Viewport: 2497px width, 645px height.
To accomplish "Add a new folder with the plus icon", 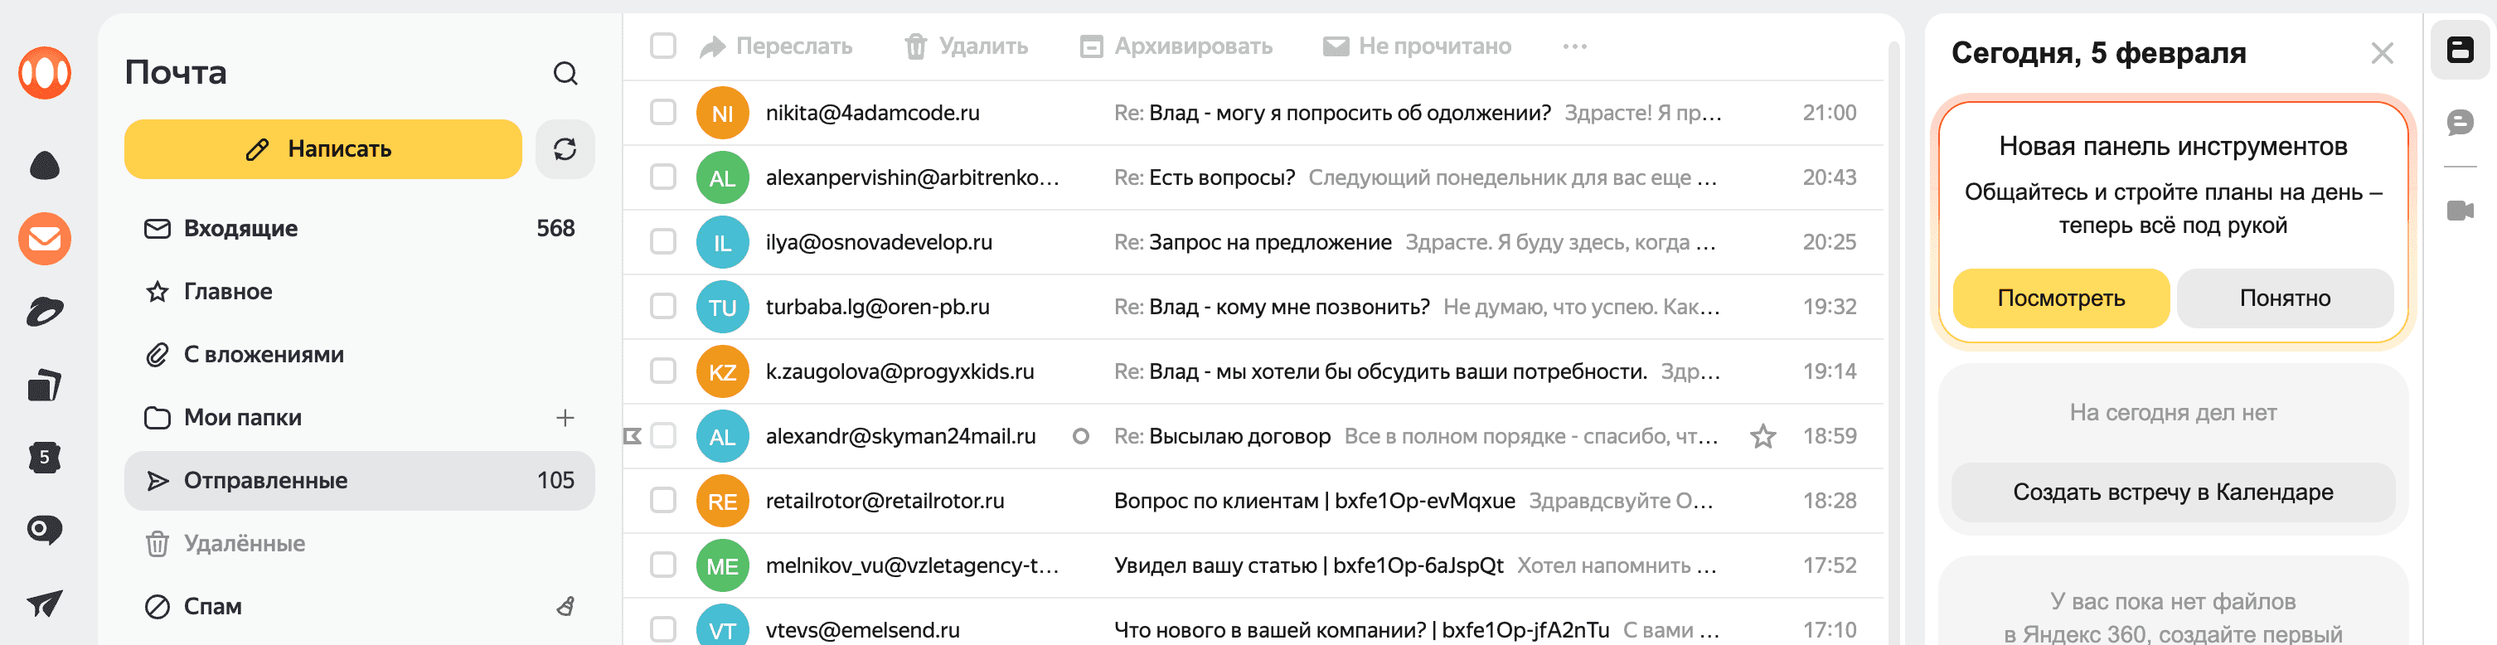I will click(565, 418).
